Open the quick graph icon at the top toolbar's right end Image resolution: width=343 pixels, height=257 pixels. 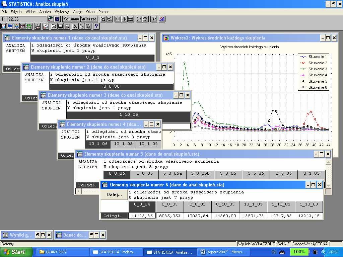(x=162, y=19)
